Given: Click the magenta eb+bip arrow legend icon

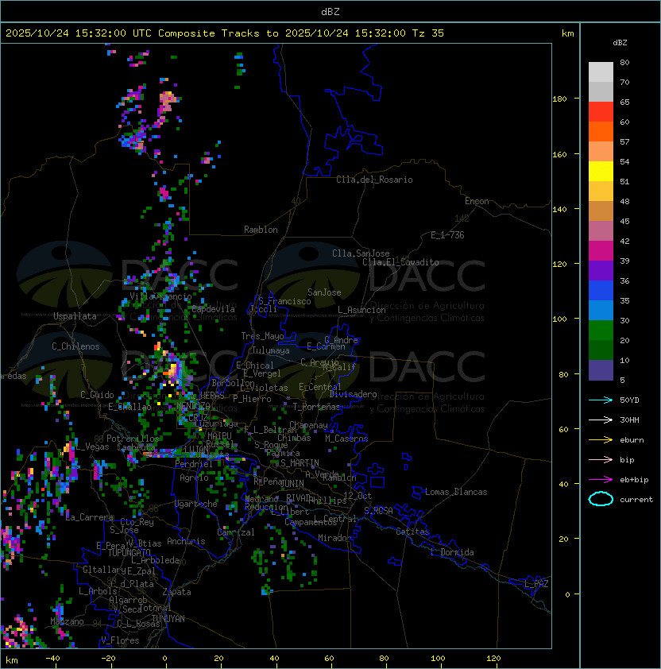Looking at the screenshot, I should click(601, 480).
